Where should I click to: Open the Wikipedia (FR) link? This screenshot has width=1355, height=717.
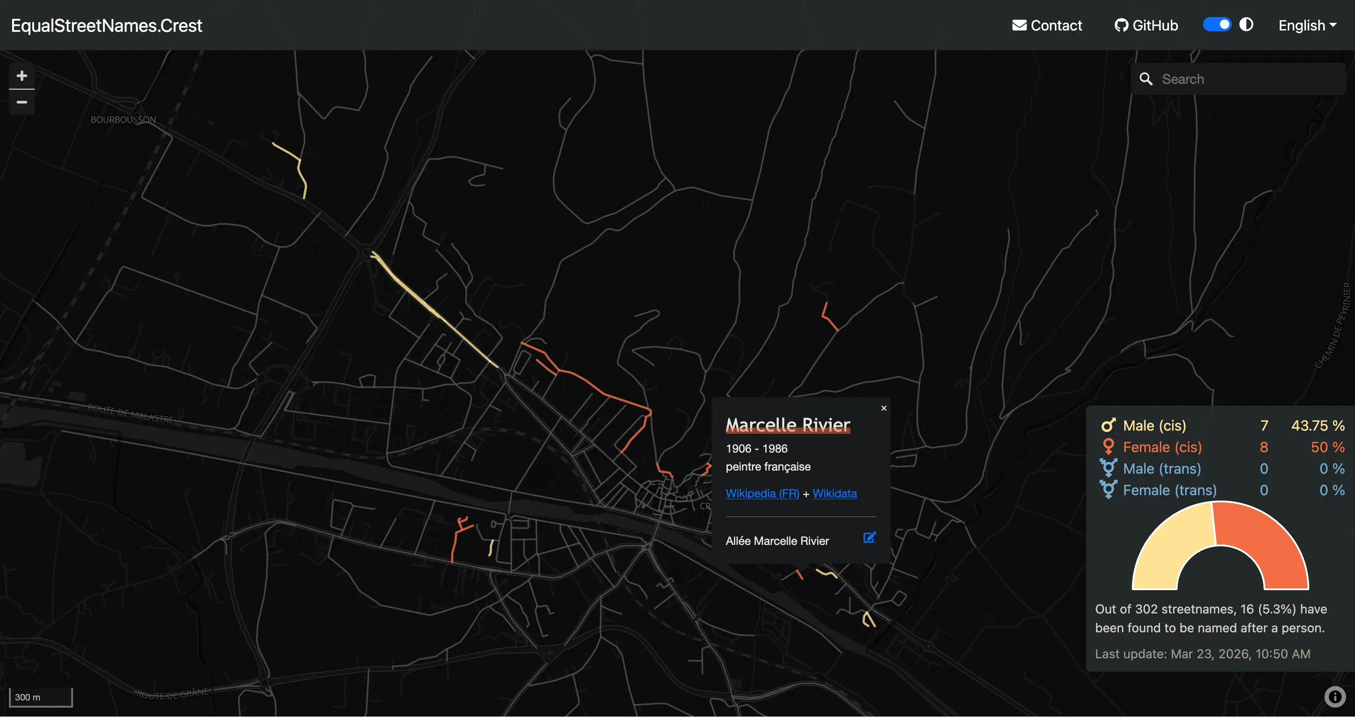pyautogui.click(x=762, y=493)
